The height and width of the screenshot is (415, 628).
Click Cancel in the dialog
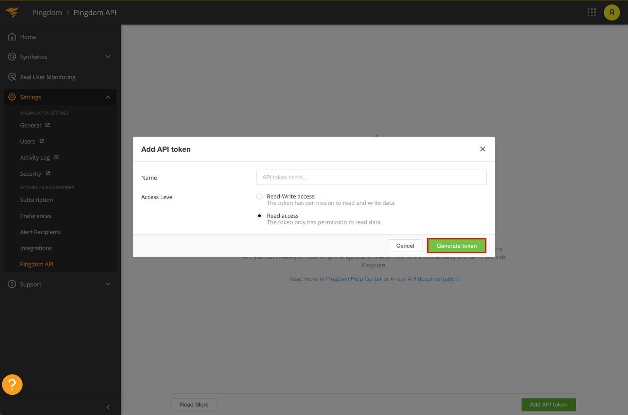[405, 246]
